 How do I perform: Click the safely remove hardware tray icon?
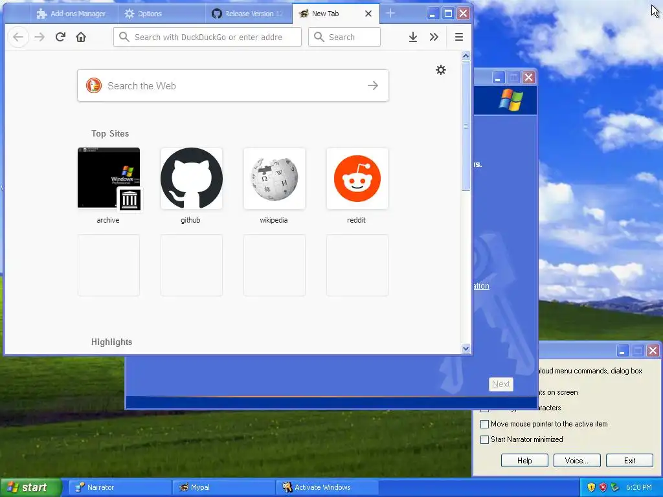(615, 487)
